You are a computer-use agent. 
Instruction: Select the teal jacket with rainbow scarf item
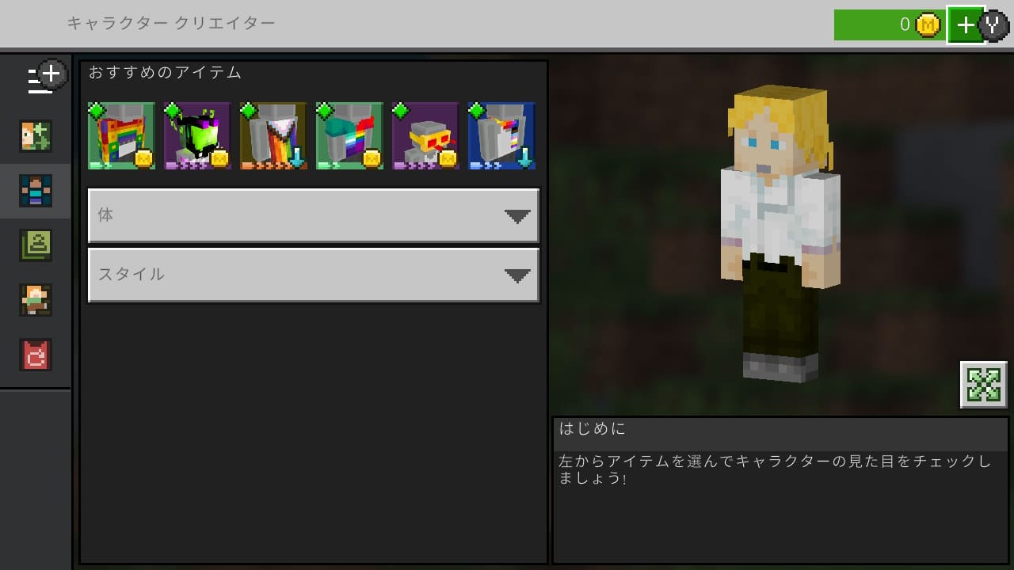(x=349, y=135)
